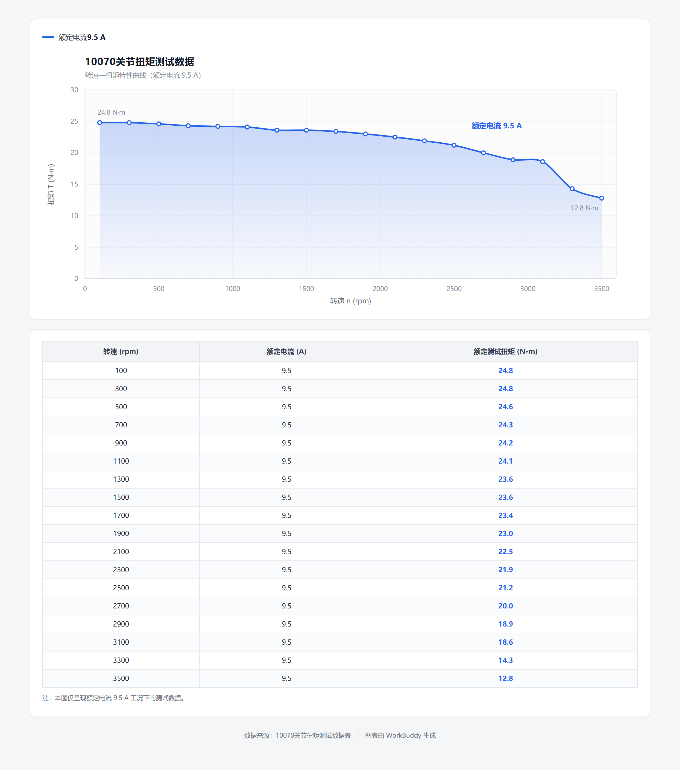This screenshot has width=680, height=770.
Task: Click the data point at 100 rpm
Action: (x=100, y=122)
